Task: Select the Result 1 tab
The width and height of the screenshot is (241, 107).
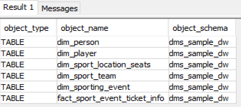Action: [x=19, y=7]
